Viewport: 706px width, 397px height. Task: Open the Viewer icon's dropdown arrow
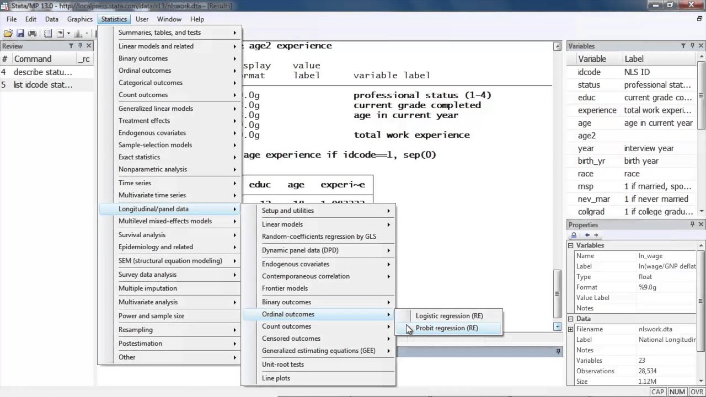68,34
